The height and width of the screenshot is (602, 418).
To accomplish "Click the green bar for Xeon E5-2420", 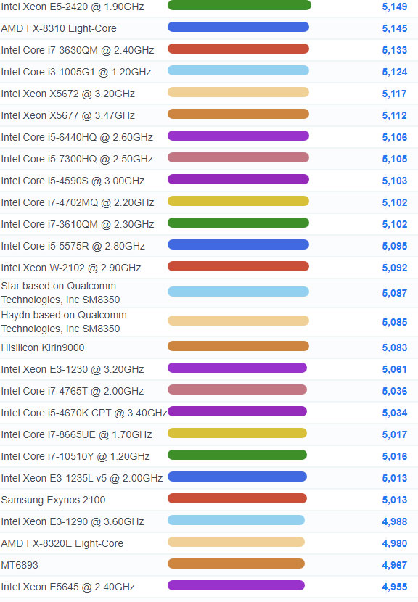I will pyautogui.click(x=239, y=5).
